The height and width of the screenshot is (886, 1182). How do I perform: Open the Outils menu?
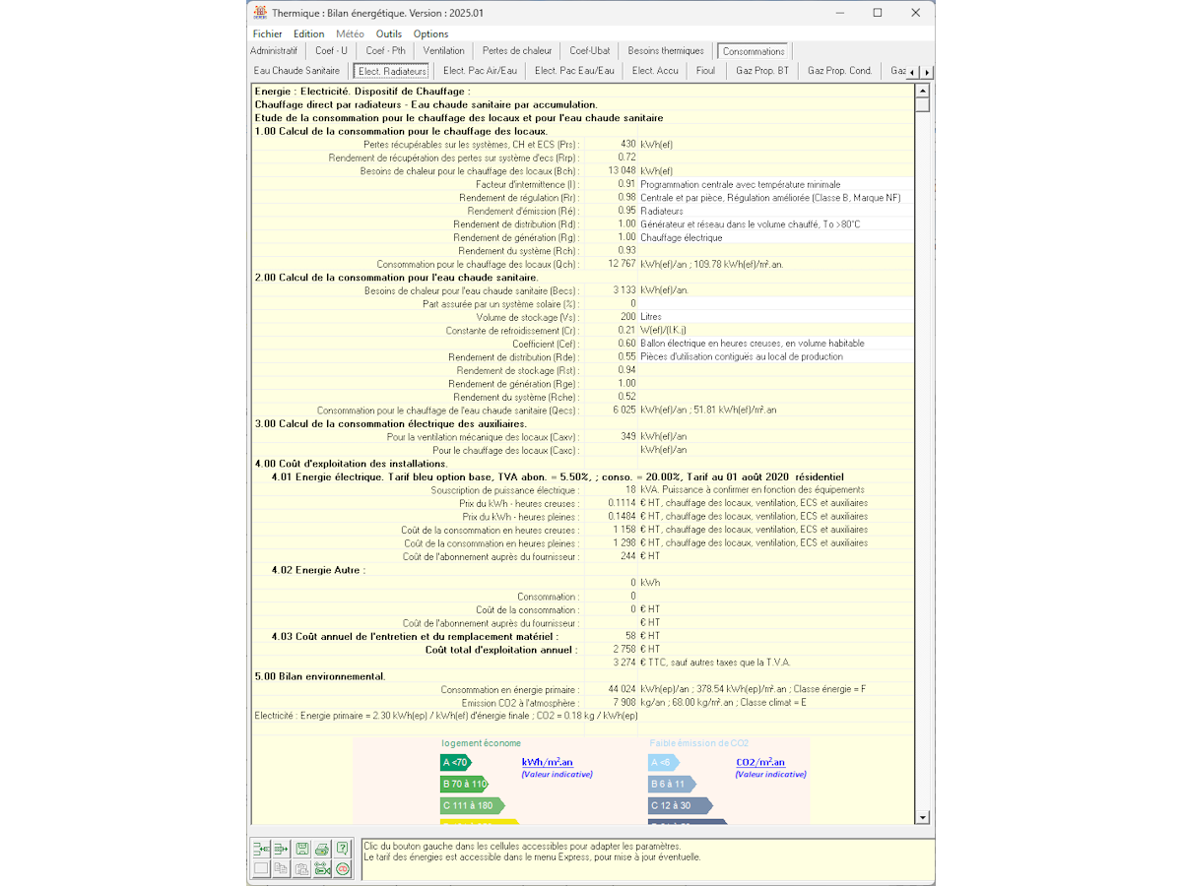tap(389, 34)
